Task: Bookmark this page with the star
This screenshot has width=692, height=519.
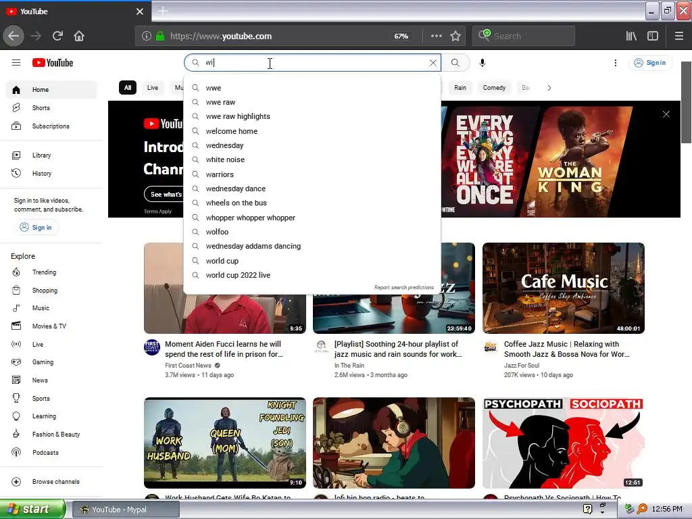Action: coord(455,36)
